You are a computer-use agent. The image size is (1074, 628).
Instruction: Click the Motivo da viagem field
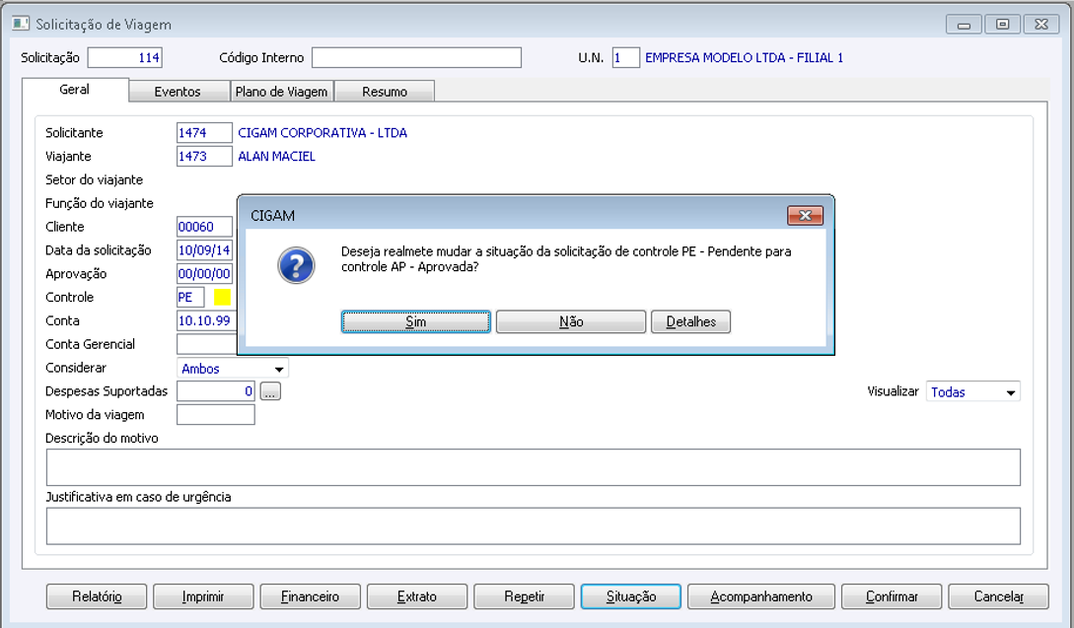pyautogui.click(x=216, y=414)
